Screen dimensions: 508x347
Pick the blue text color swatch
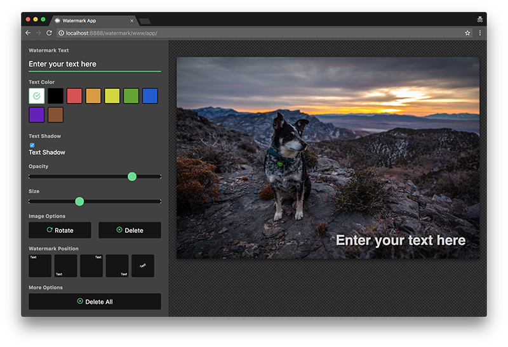click(150, 96)
